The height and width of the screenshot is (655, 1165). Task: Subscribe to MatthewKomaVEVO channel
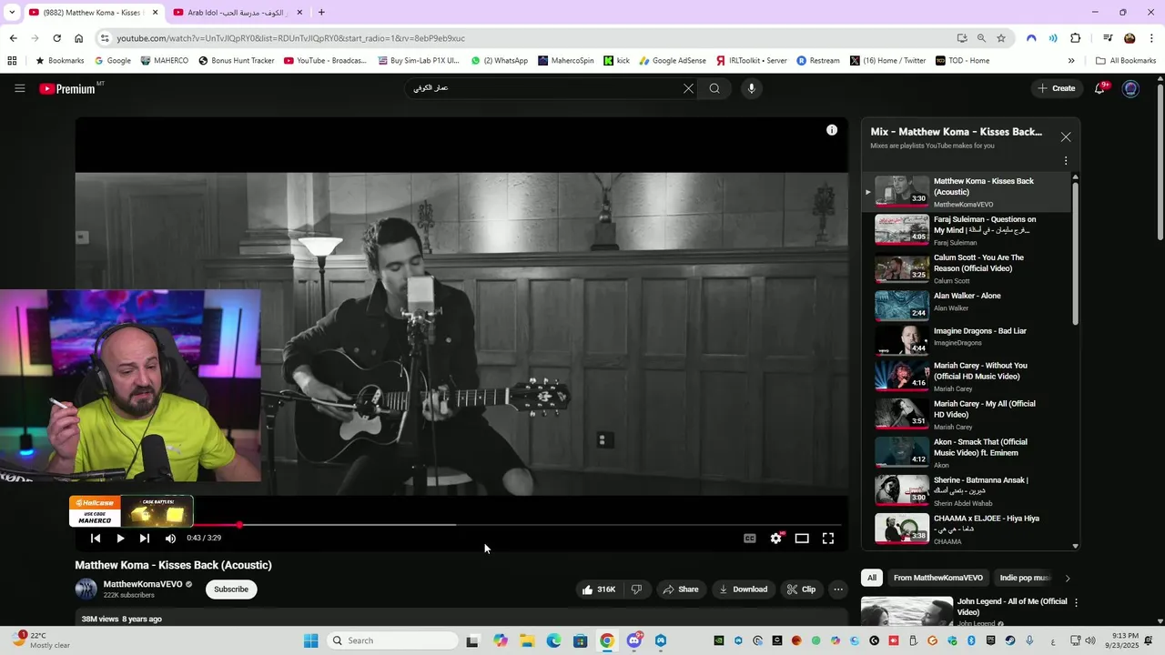(231, 589)
